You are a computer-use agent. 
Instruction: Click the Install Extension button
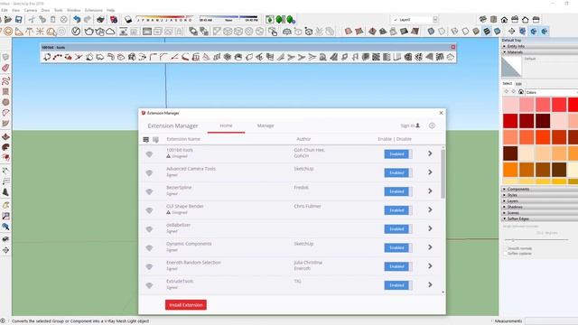(x=186, y=305)
